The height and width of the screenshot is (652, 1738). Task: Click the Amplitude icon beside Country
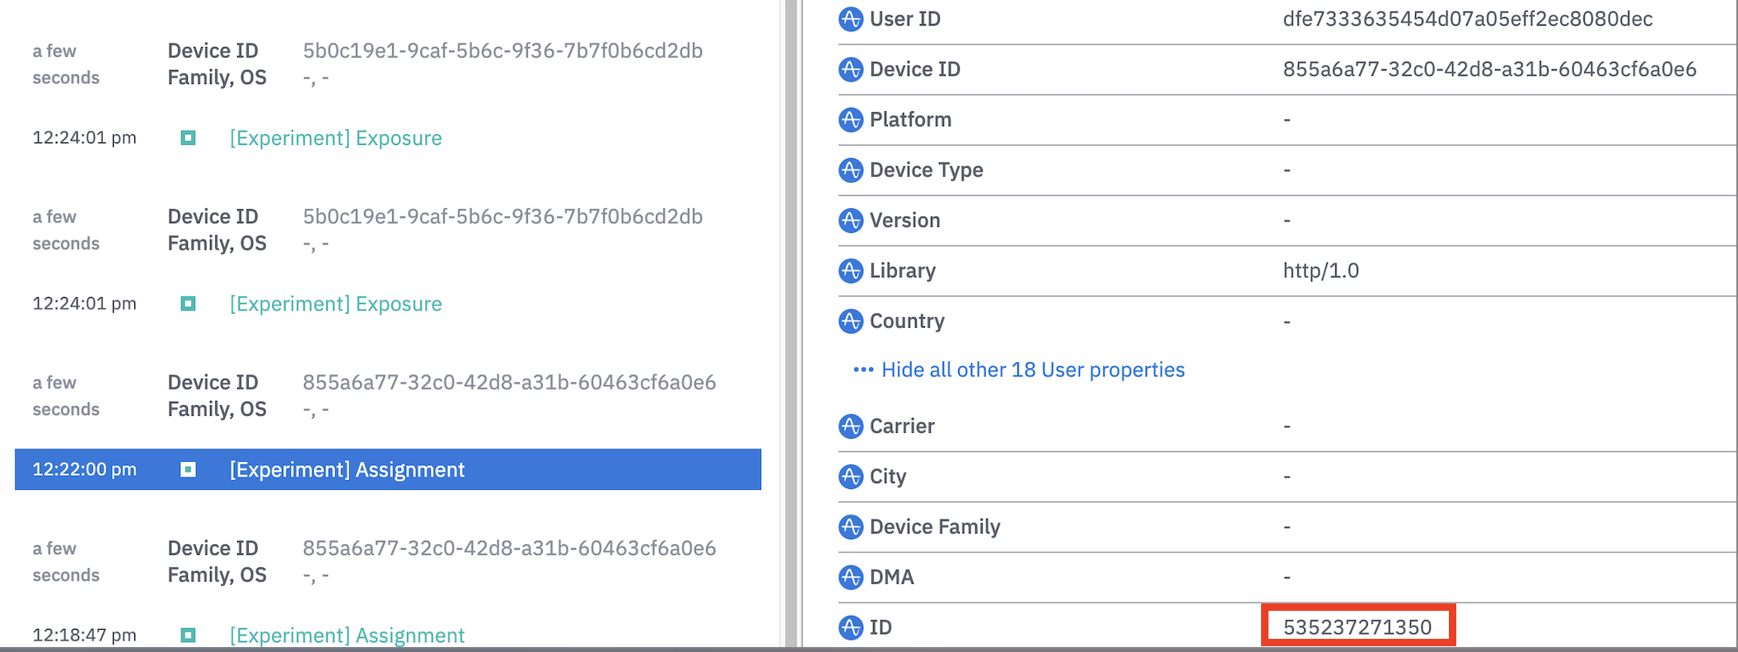(x=850, y=321)
